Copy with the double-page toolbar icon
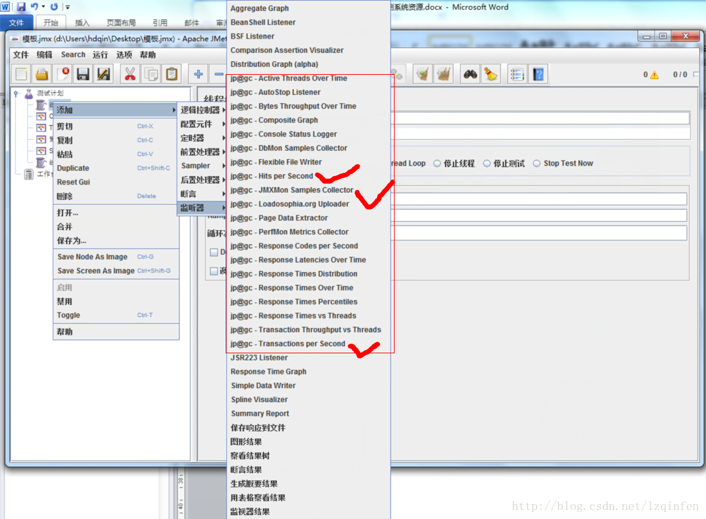 click(151, 74)
